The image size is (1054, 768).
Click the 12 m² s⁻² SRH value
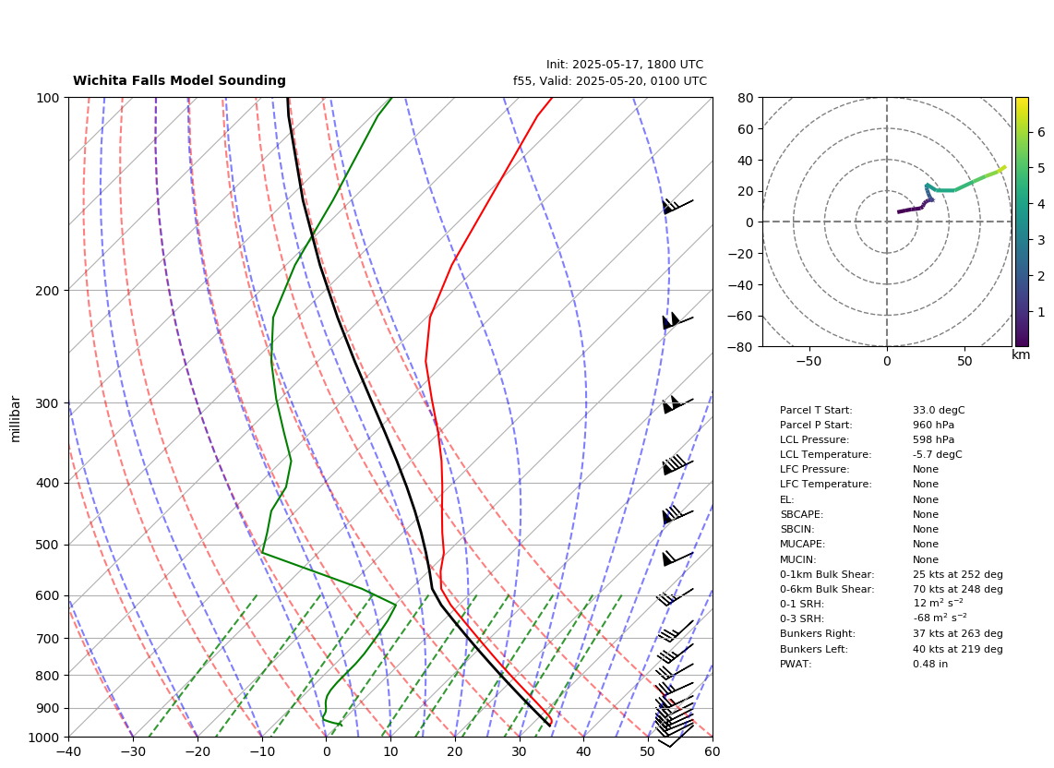click(x=939, y=603)
